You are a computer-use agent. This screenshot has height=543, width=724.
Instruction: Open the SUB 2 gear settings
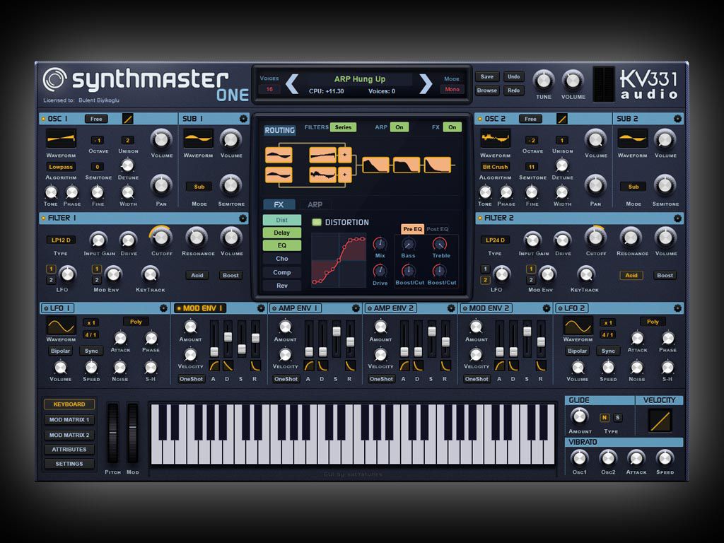677,119
